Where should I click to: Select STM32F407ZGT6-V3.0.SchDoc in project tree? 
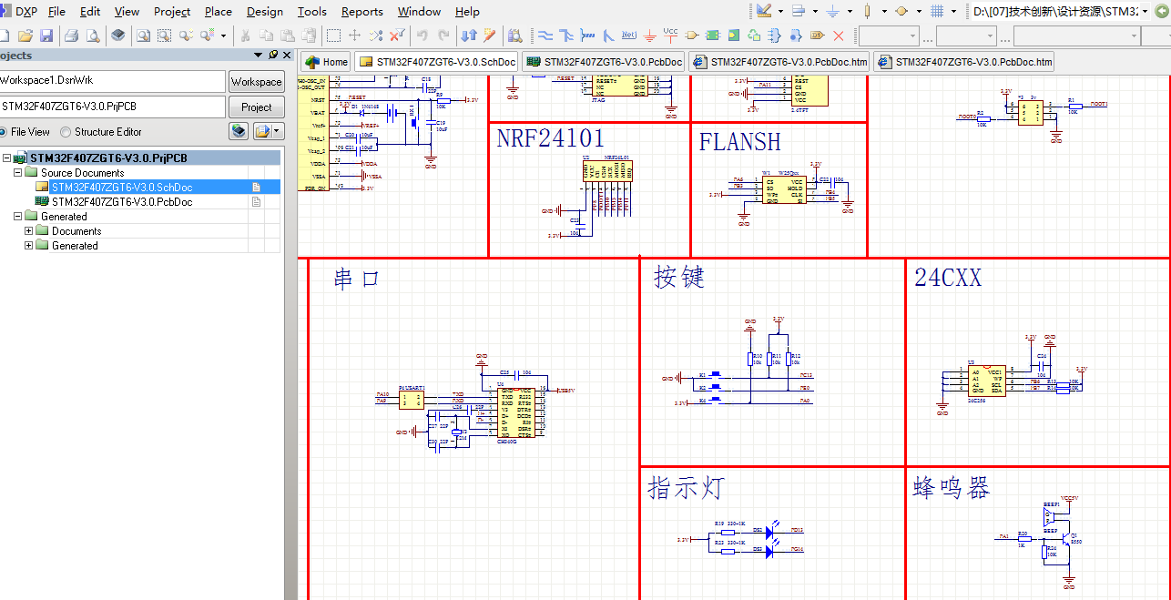click(121, 187)
